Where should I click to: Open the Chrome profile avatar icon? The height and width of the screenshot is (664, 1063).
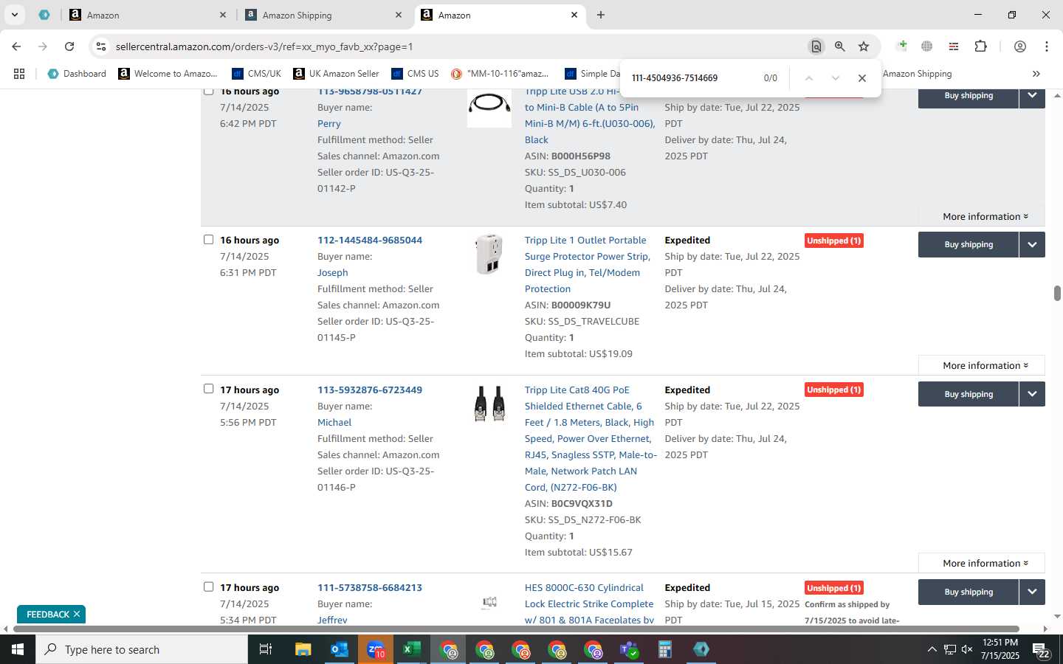pyautogui.click(x=1020, y=46)
